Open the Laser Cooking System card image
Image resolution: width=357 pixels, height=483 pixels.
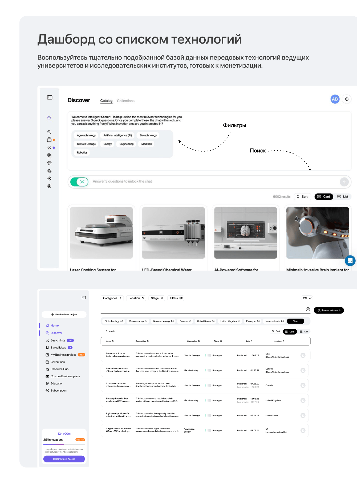click(x=101, y=233)
